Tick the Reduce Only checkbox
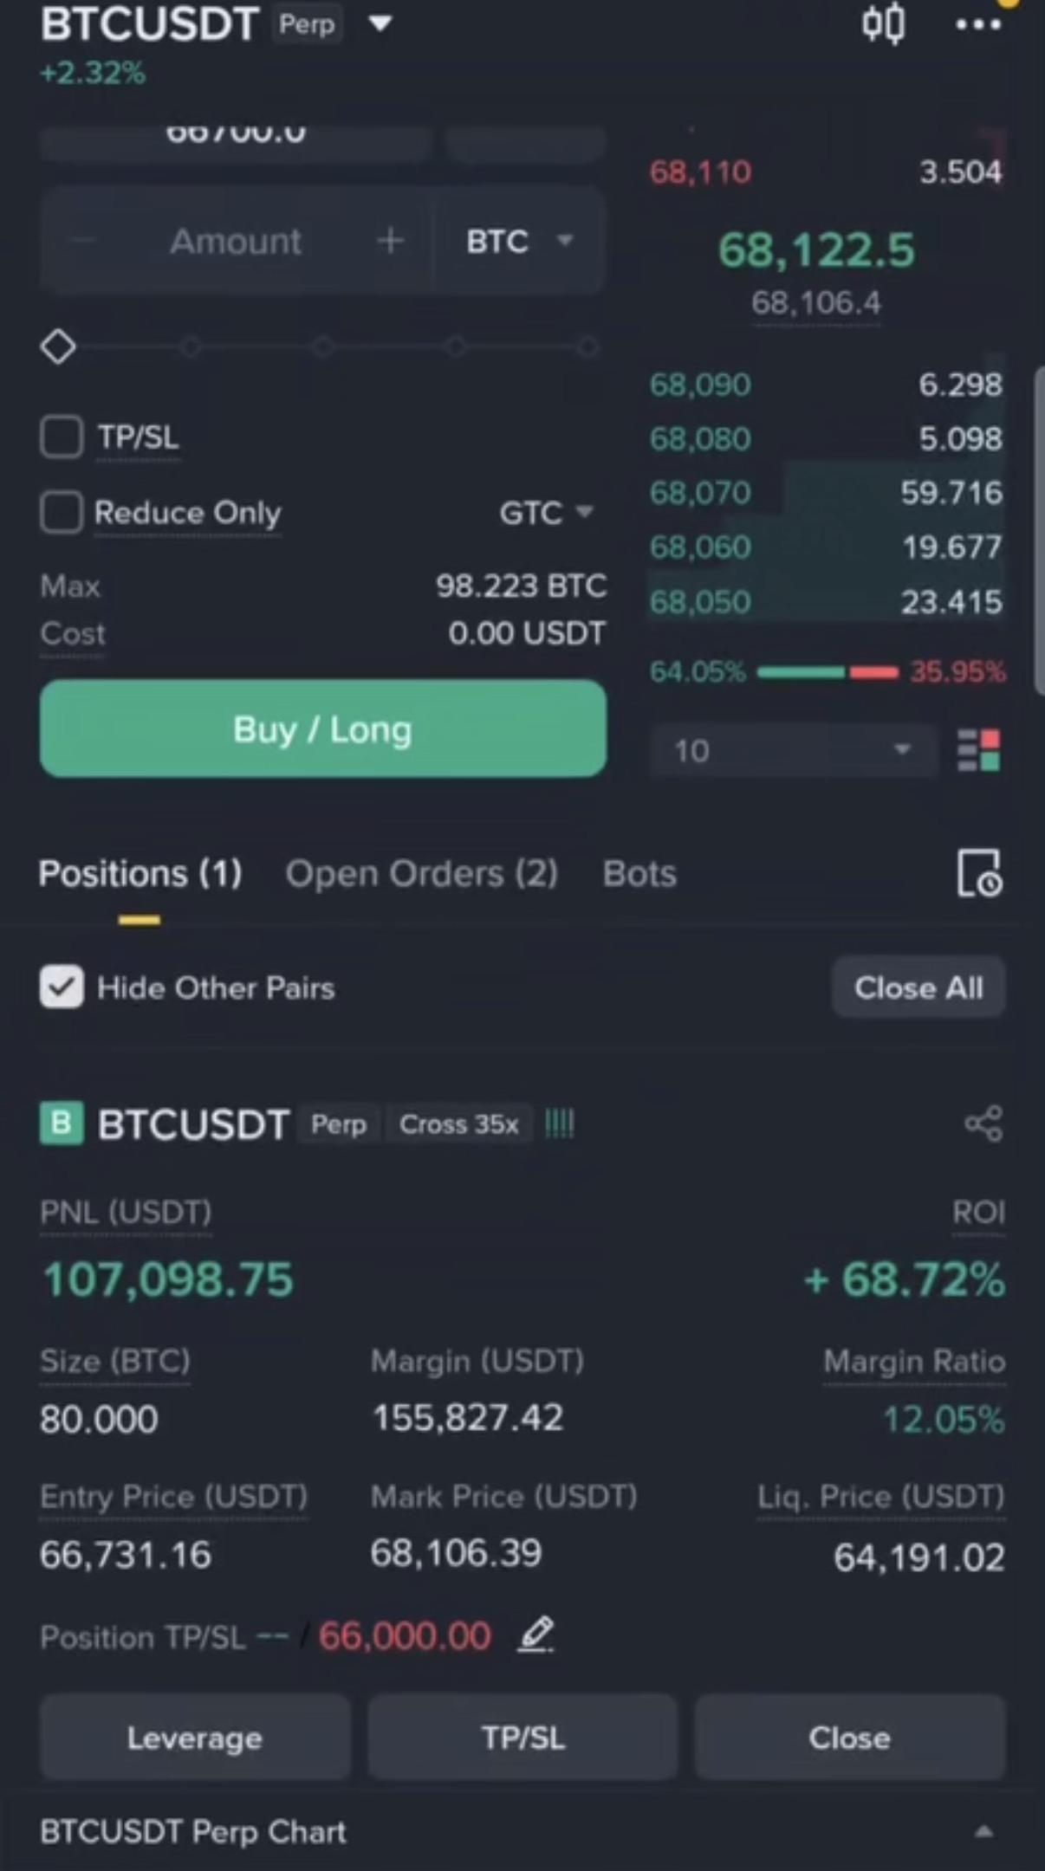The height and width of the screenshot is (1871, 1045). point(62,512)
